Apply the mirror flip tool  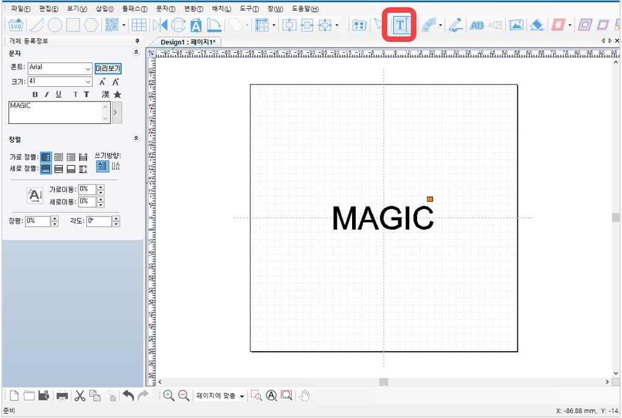[160, 25]
